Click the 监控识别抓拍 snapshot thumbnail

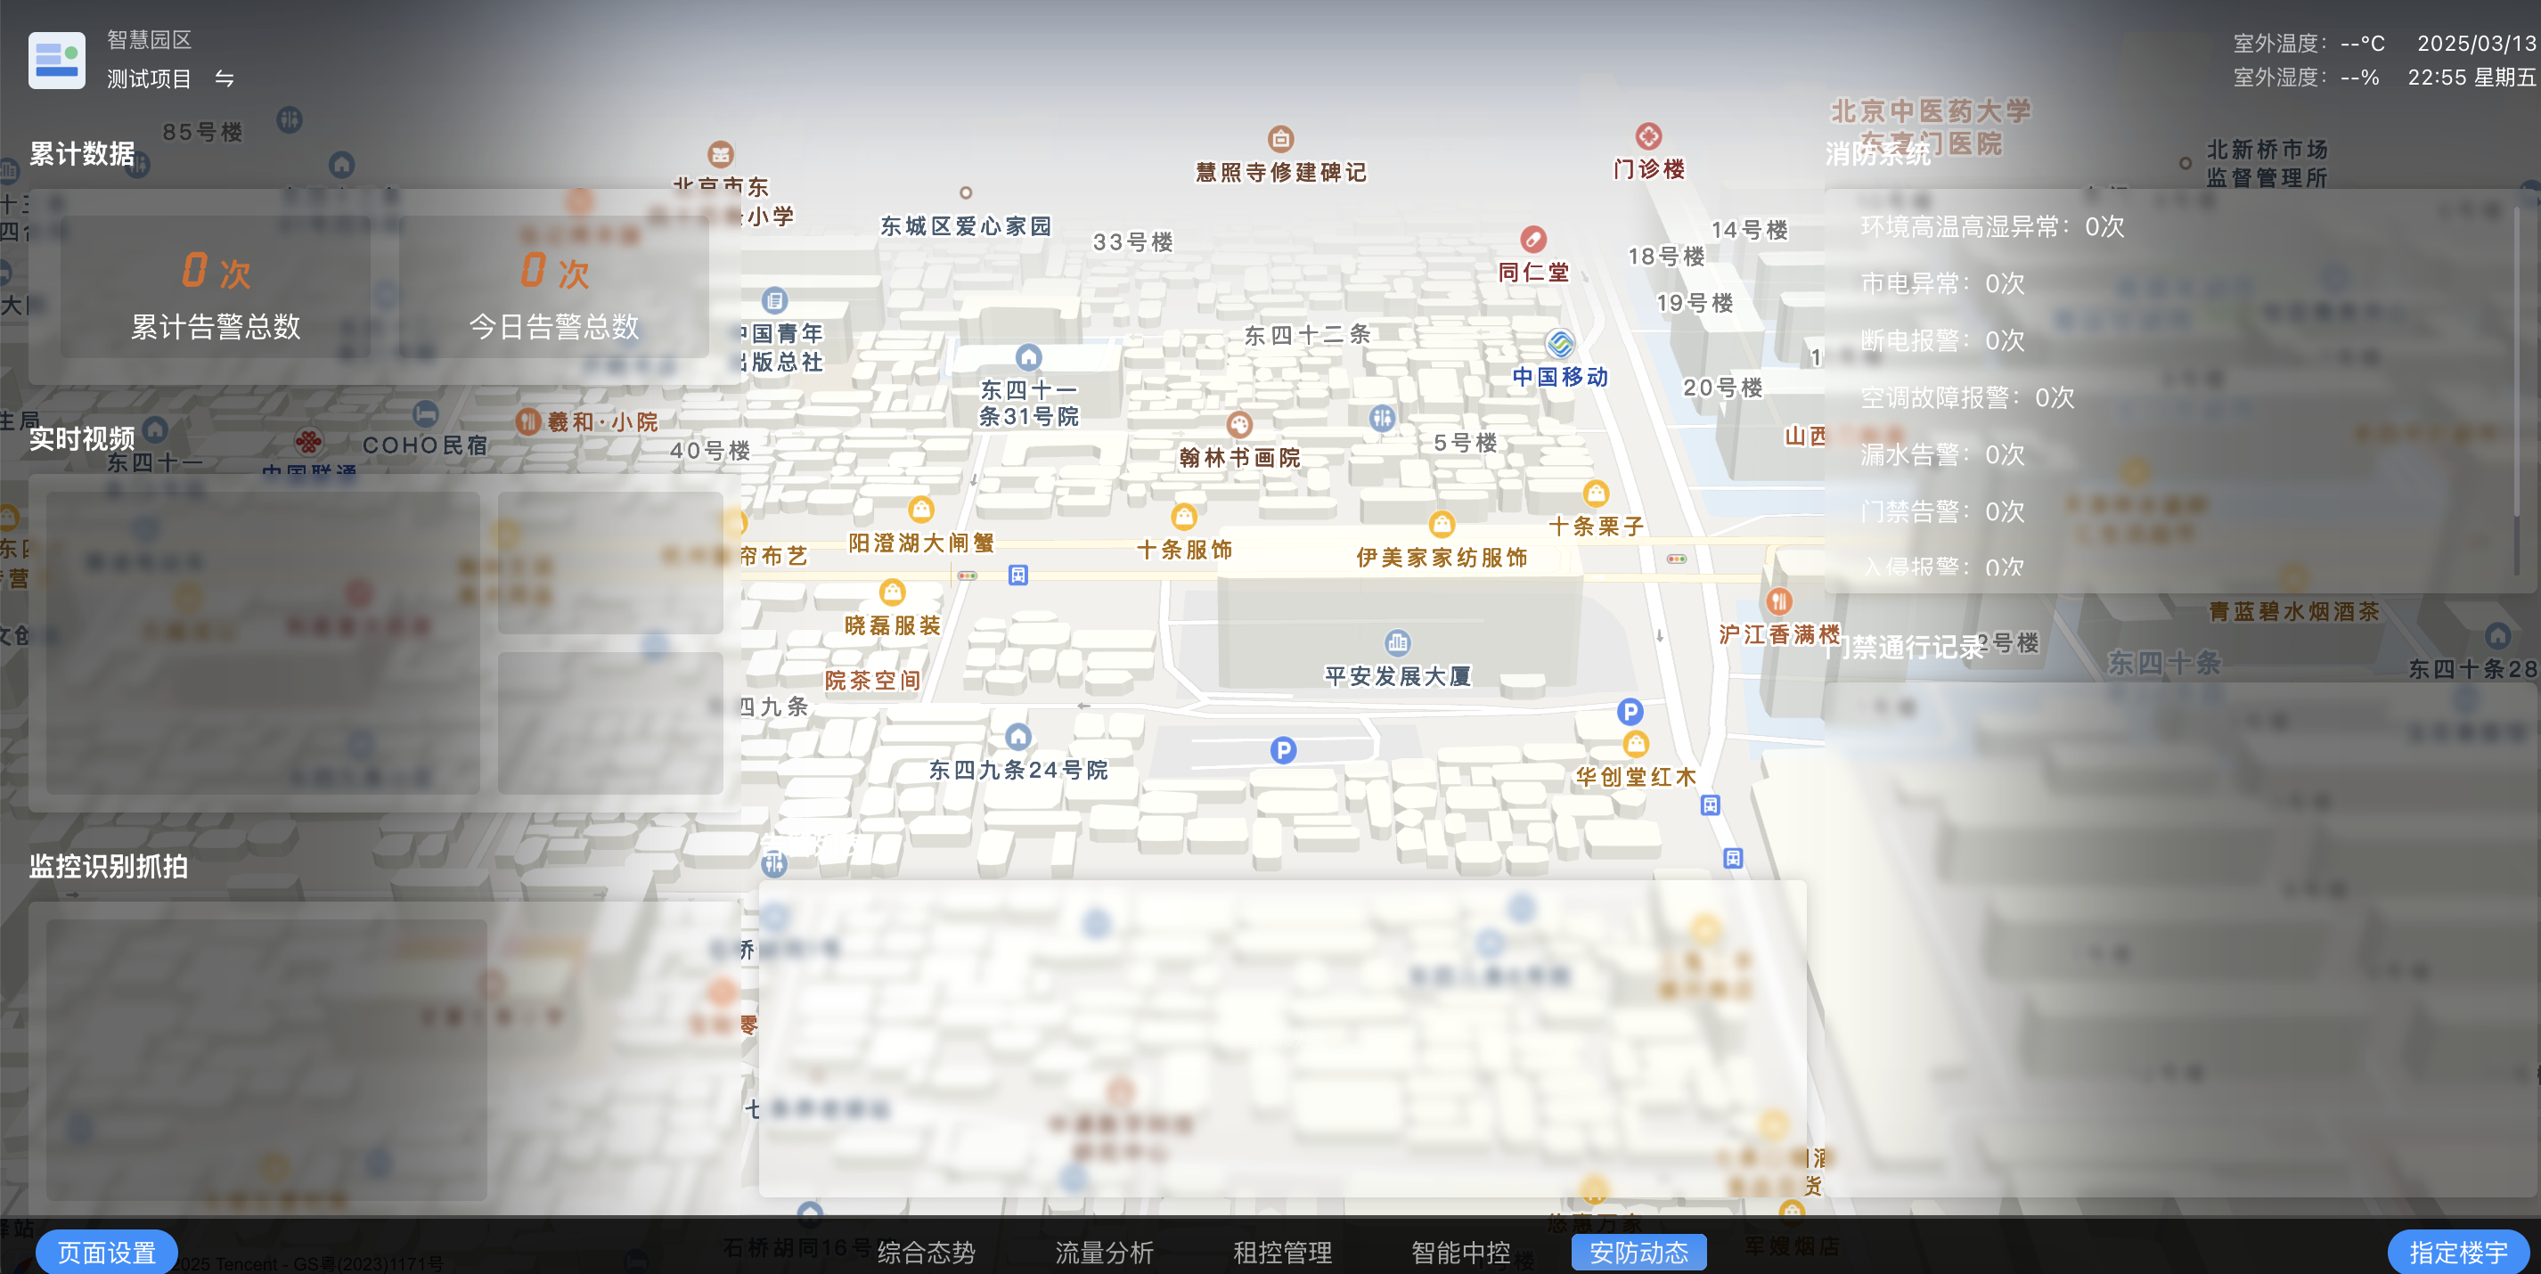coord(266,1059)
